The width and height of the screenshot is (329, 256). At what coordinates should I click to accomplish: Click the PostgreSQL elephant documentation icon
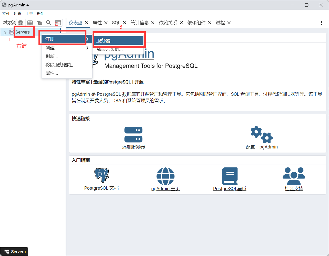[102, 175]
